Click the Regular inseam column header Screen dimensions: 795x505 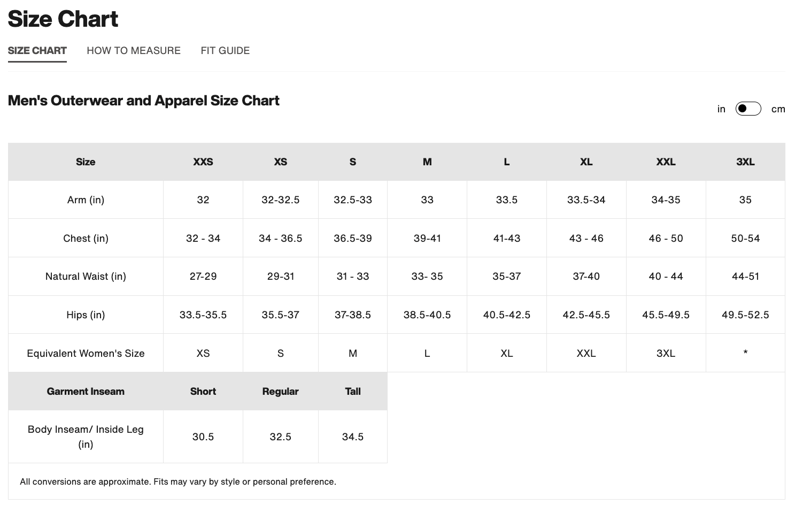tap(280, 392)
